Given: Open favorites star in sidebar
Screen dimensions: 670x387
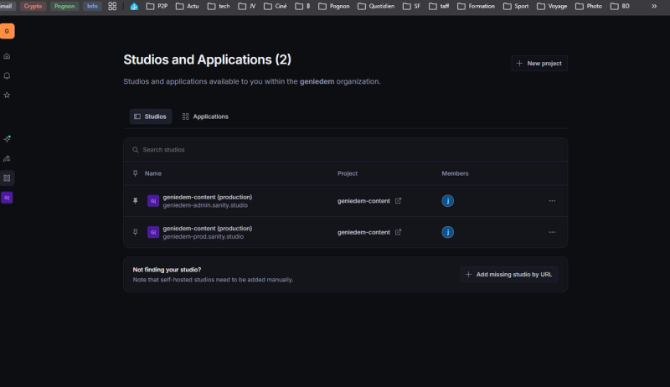Looking at the screenshot, I should click(7, 95).
